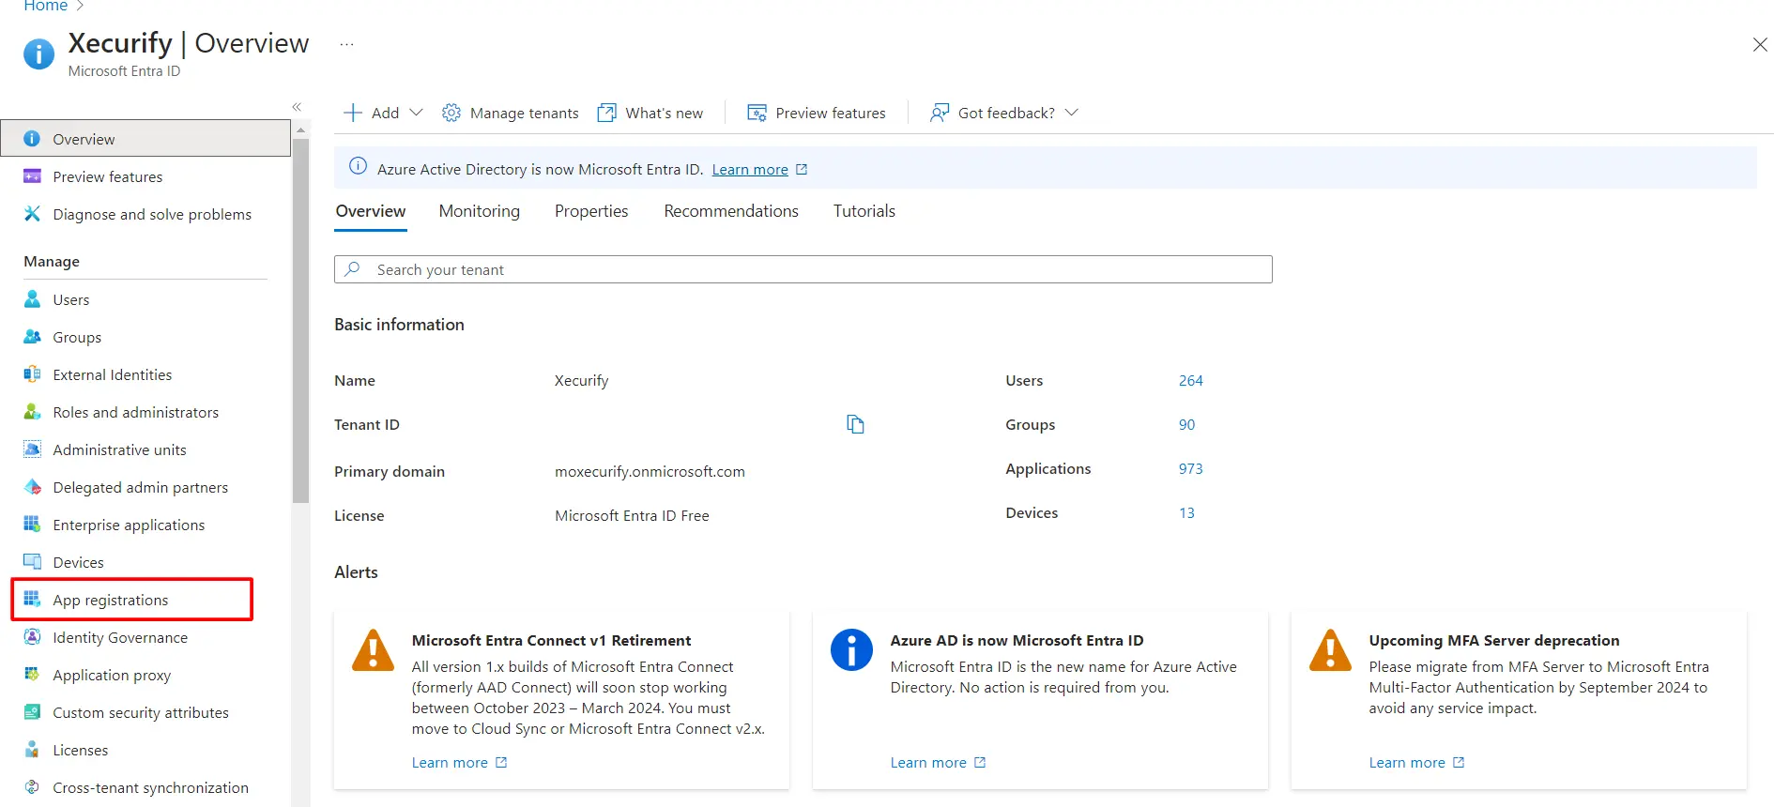
Task: Open the Enterprise applications icon
Action: pos(32,525)
